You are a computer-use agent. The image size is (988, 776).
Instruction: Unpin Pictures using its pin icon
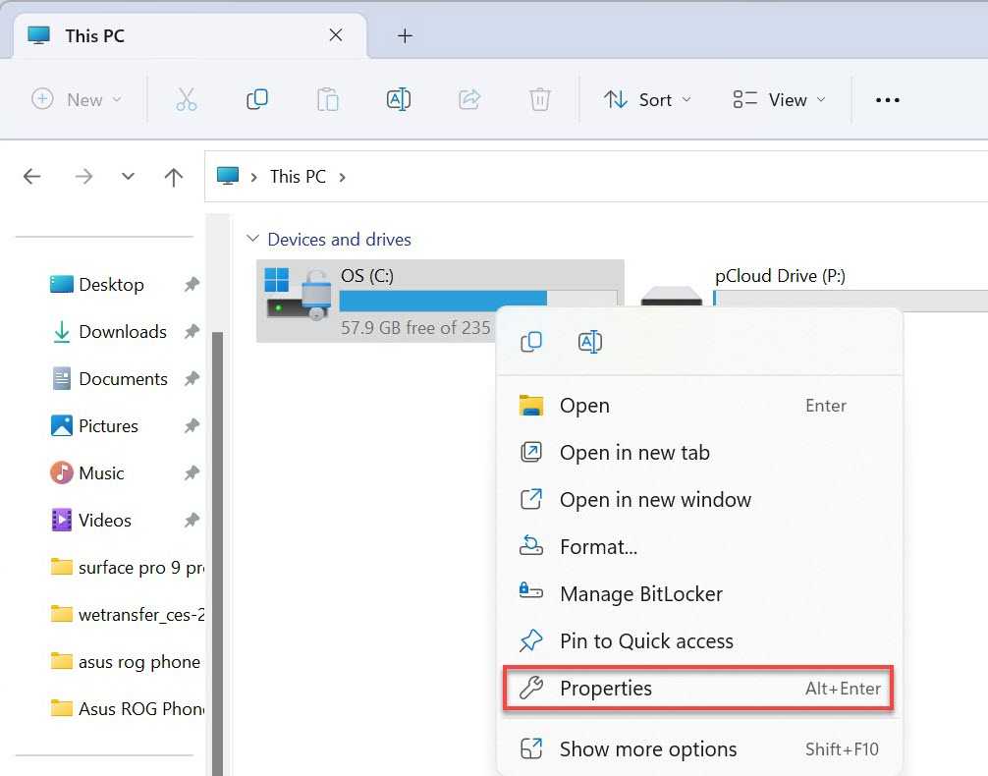(x=192, y=426)
